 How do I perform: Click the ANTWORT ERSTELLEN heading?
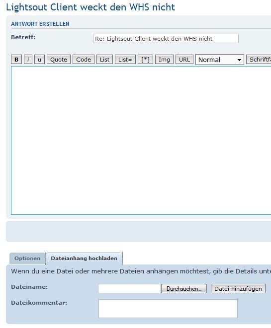[x=40, y=24]
